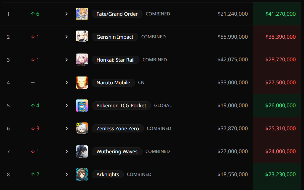Click the red $38,390,000 revenue cell
This screenshot has height=190, width=304.
[x=277, y=37]
